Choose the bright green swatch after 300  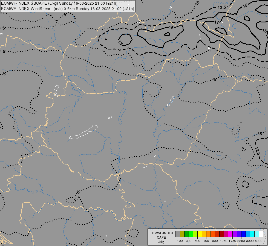click(191, 234)
